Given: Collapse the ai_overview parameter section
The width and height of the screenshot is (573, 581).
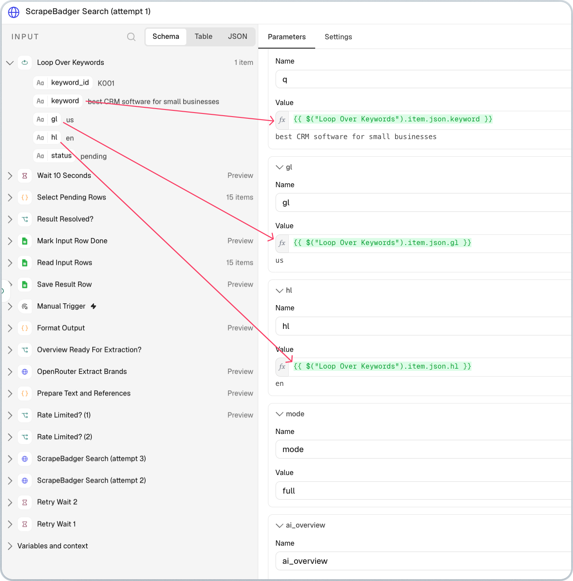Looking at the screenshot, I should coord(279,525).
